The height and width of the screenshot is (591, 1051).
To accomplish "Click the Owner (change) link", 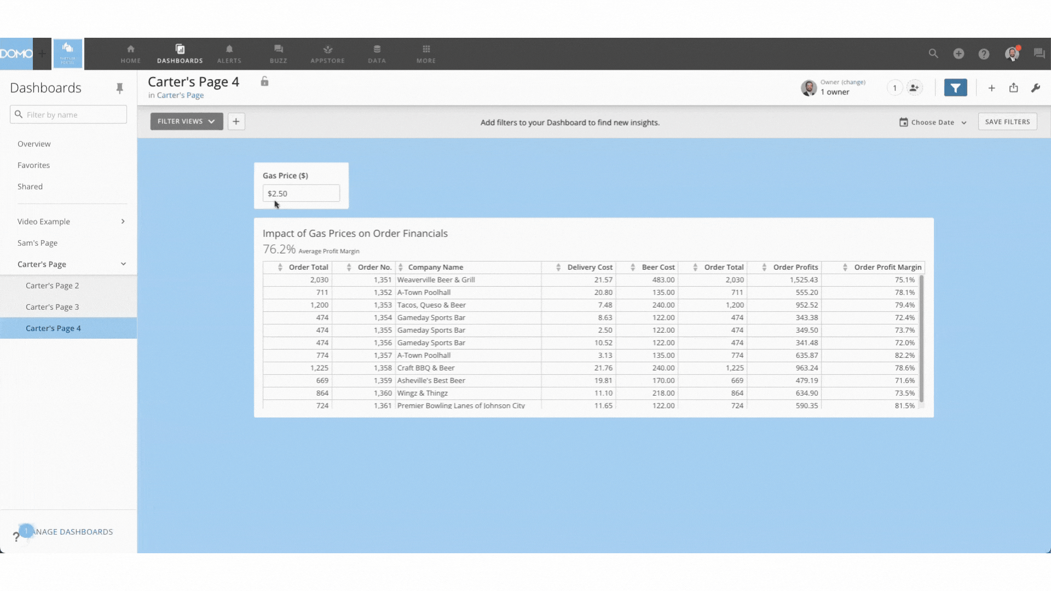I will 842,82.
